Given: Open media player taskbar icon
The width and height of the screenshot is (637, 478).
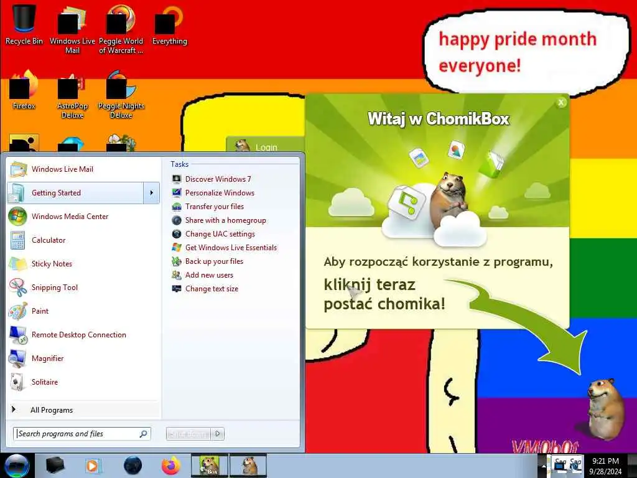Looking at the screenshot, I should [x=93, y=466].
